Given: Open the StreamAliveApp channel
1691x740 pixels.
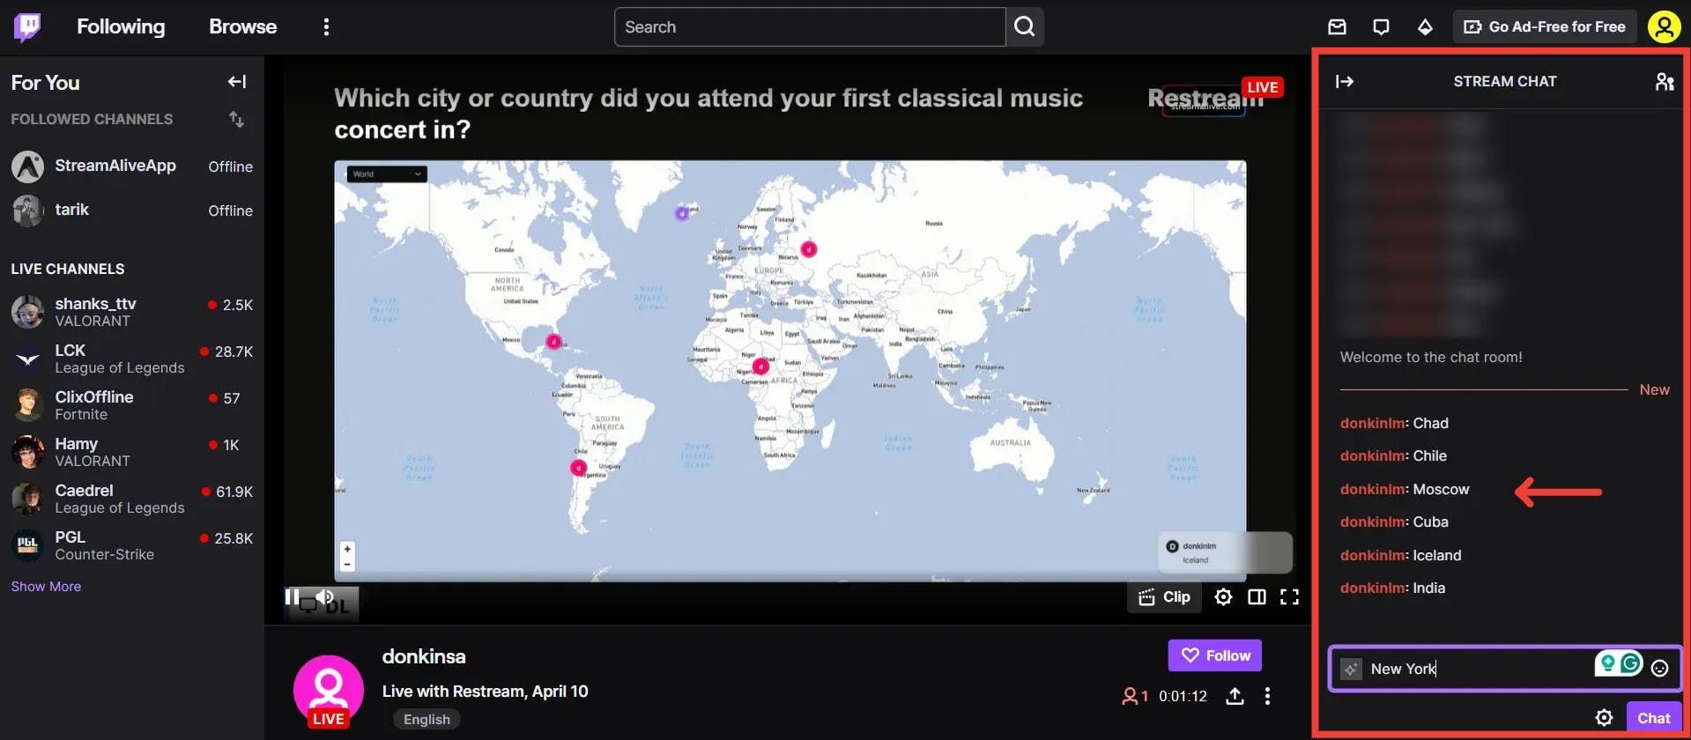Looking at the screenshot, I should tap(132, 166).
